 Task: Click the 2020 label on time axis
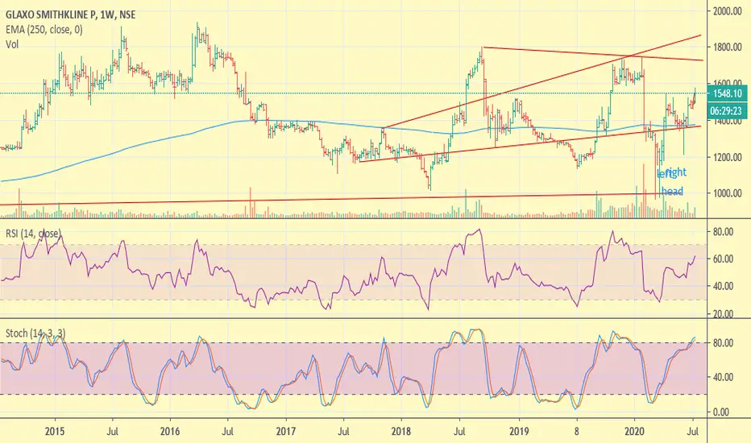[x=635, y=431]
